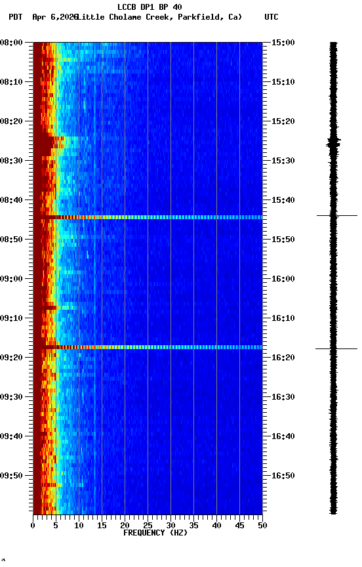Click the horizontal spectral band near 16:17 UTC
The width and height of the screenshot is (362, 567).
[x=148, y=347]
